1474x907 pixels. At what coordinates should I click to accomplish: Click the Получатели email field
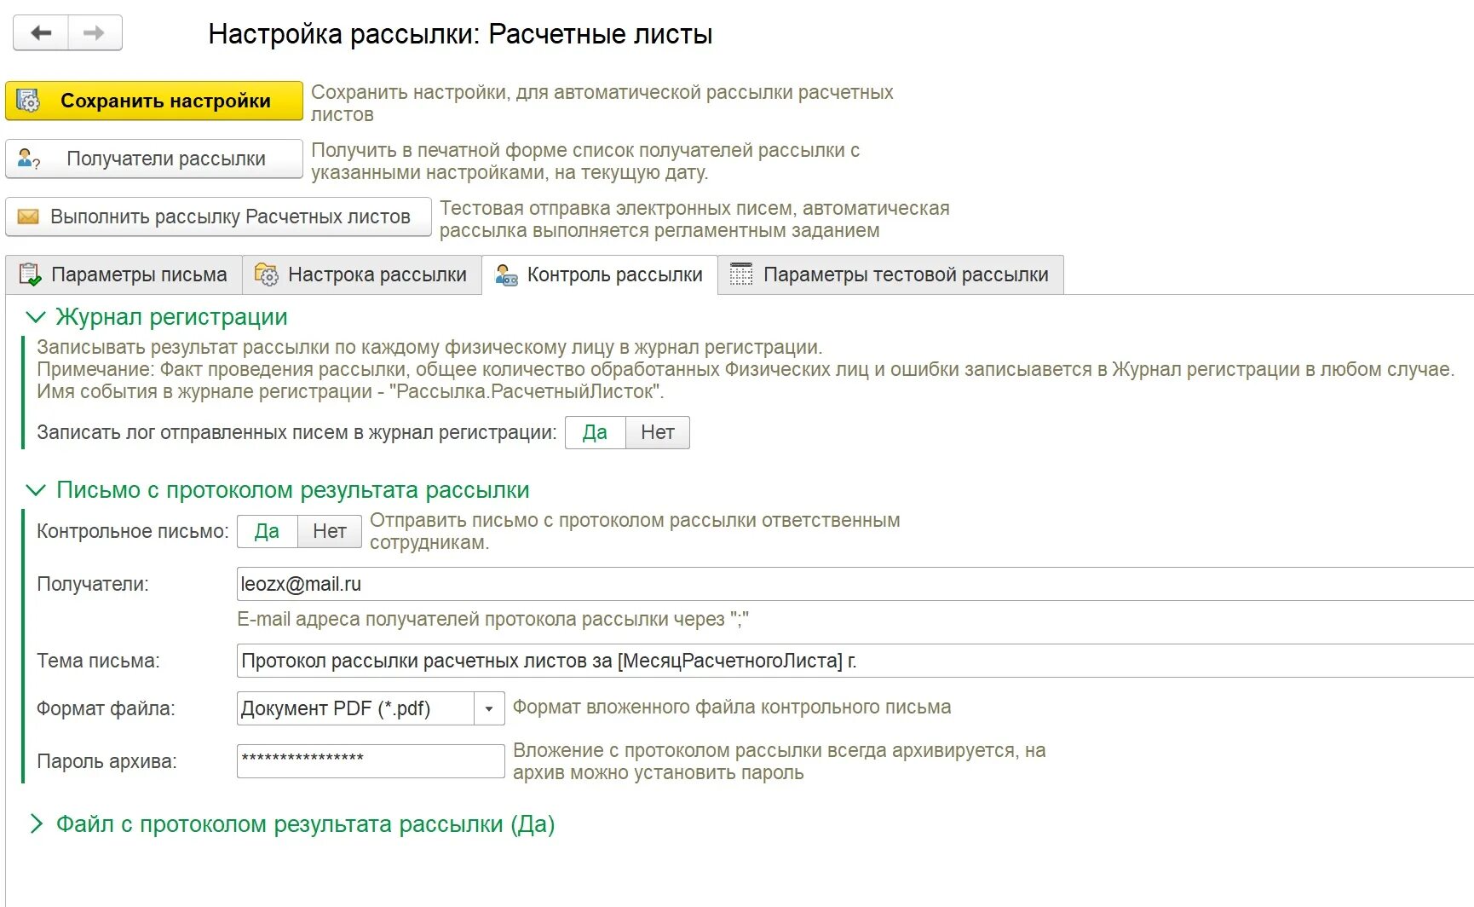[855, 584]
